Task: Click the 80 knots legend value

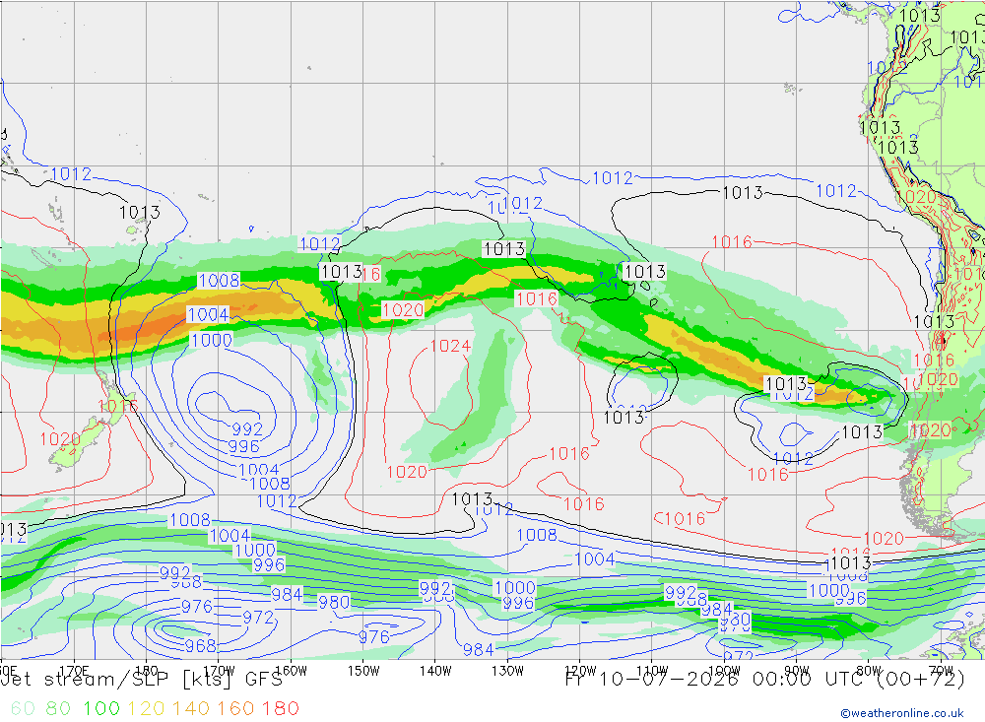Action: [58, 708]
